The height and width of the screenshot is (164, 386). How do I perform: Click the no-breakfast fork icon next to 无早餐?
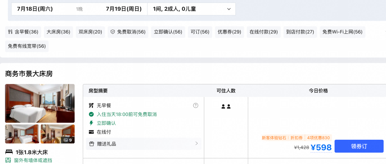coord(91,106)
